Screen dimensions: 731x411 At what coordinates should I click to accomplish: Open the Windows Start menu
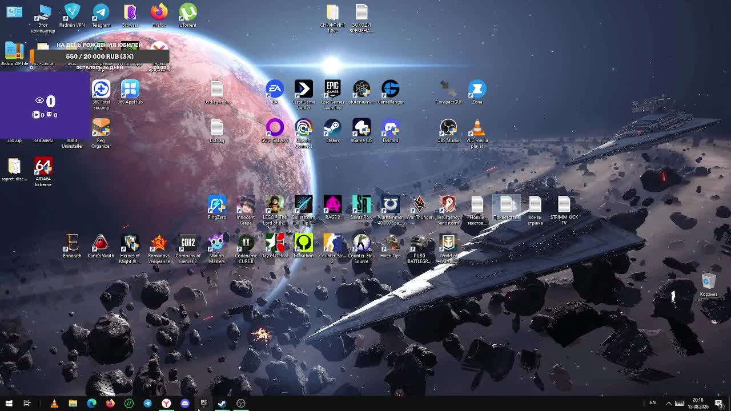tap(9, 404)
